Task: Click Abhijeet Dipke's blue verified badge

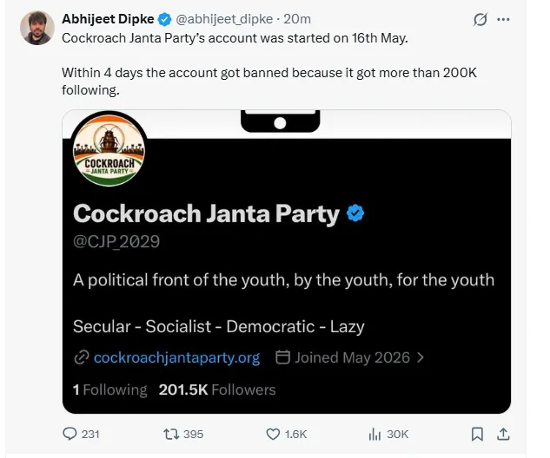Action: click(x=164, y=19)
